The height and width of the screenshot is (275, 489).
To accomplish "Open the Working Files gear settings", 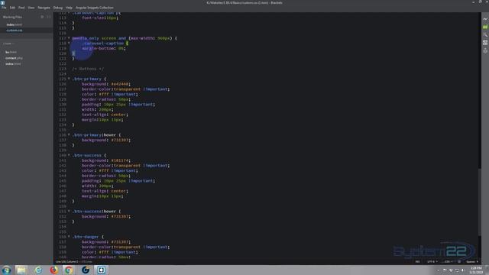I will pos(42,17).
